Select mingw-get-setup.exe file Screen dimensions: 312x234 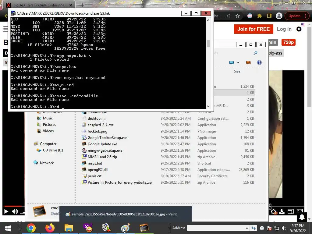click(105, 151)
